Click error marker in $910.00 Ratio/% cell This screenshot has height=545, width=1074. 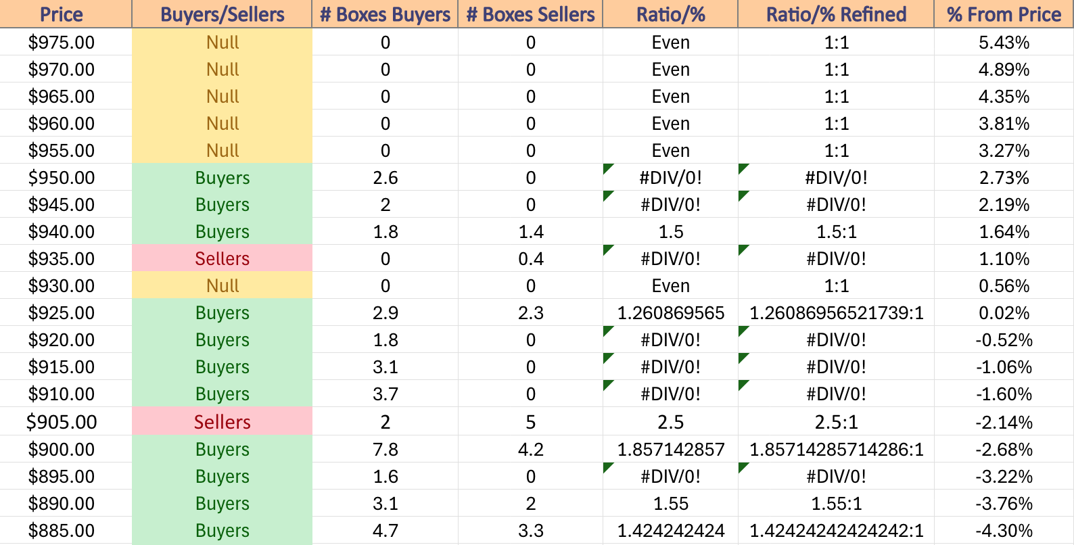tap(607, 383)
